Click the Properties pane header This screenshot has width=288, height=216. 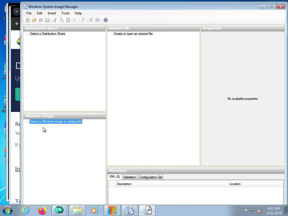243,28
